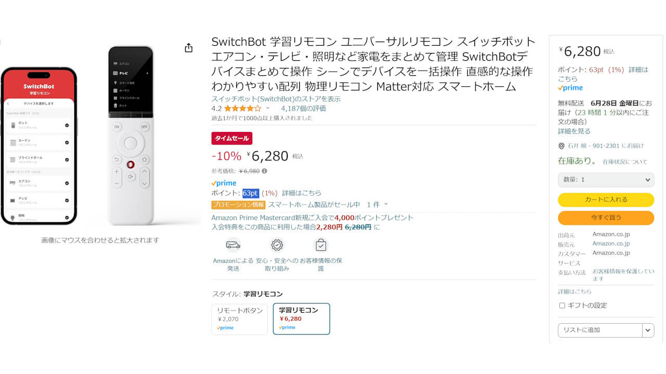Click the カートに入れる button
The width and height of the screenshot is (666, 374).
click(x=606, y=199)
